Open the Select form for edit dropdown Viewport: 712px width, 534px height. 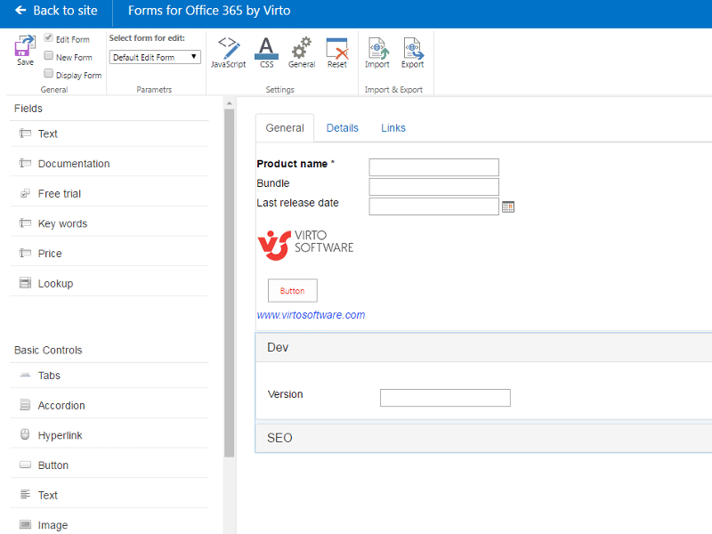click(x=153, y=56)
